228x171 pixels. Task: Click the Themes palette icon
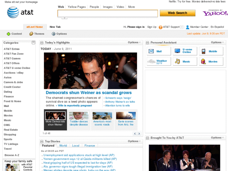[31, 34]
